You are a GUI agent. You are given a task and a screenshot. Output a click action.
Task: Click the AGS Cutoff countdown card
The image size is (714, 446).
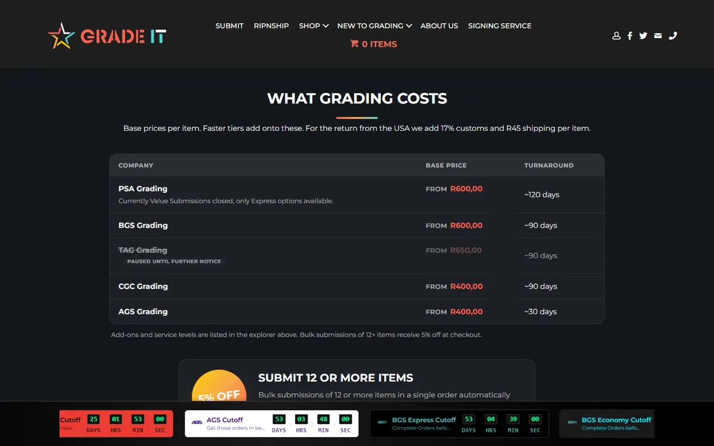tap(272, 423)
